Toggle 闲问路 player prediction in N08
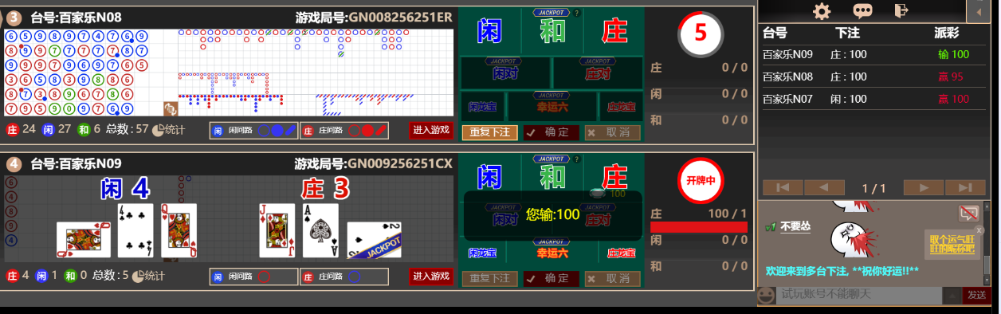The image size is (1001, 314). coord(254,130)
